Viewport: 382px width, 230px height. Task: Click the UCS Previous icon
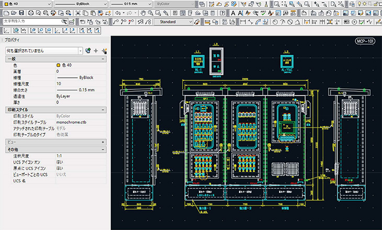pos(24,30)
